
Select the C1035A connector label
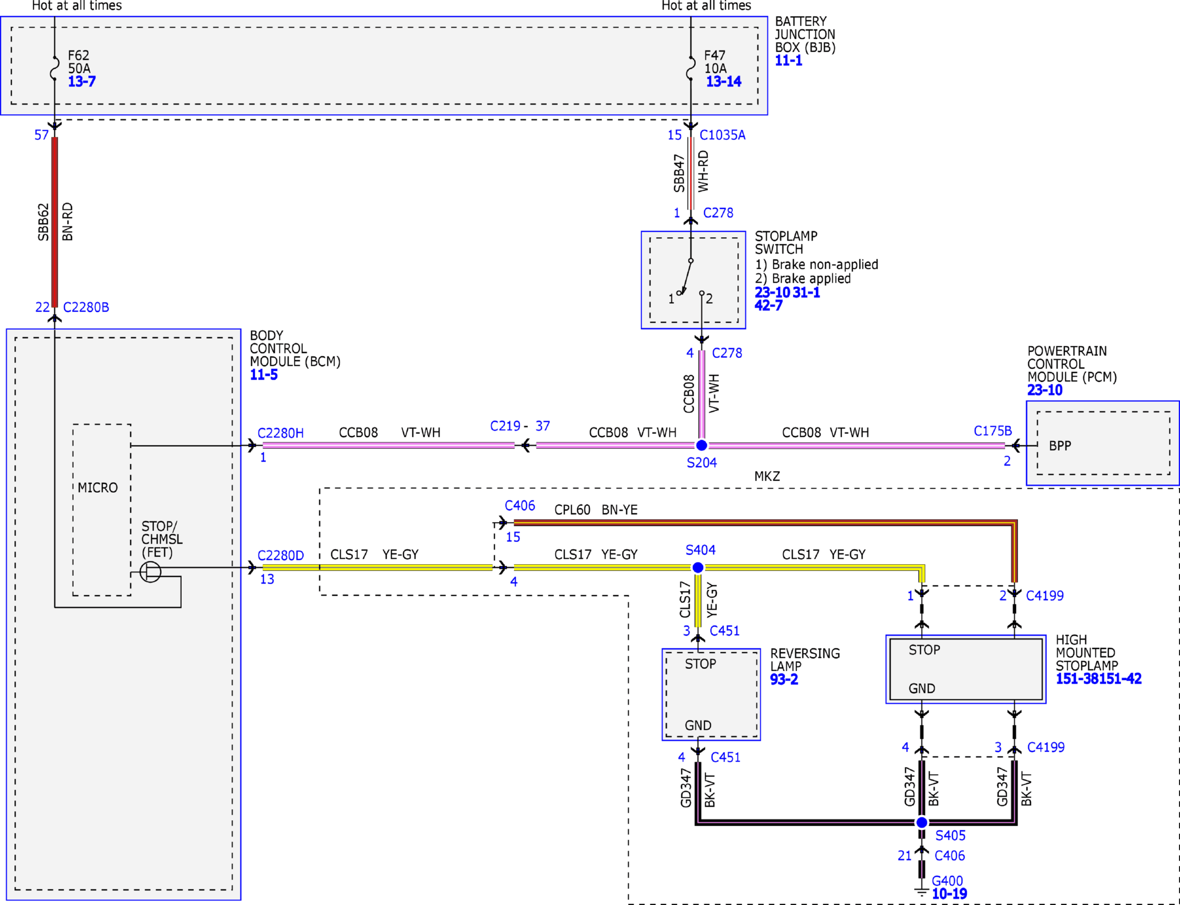pyautogui.click(x=722, y=135)
